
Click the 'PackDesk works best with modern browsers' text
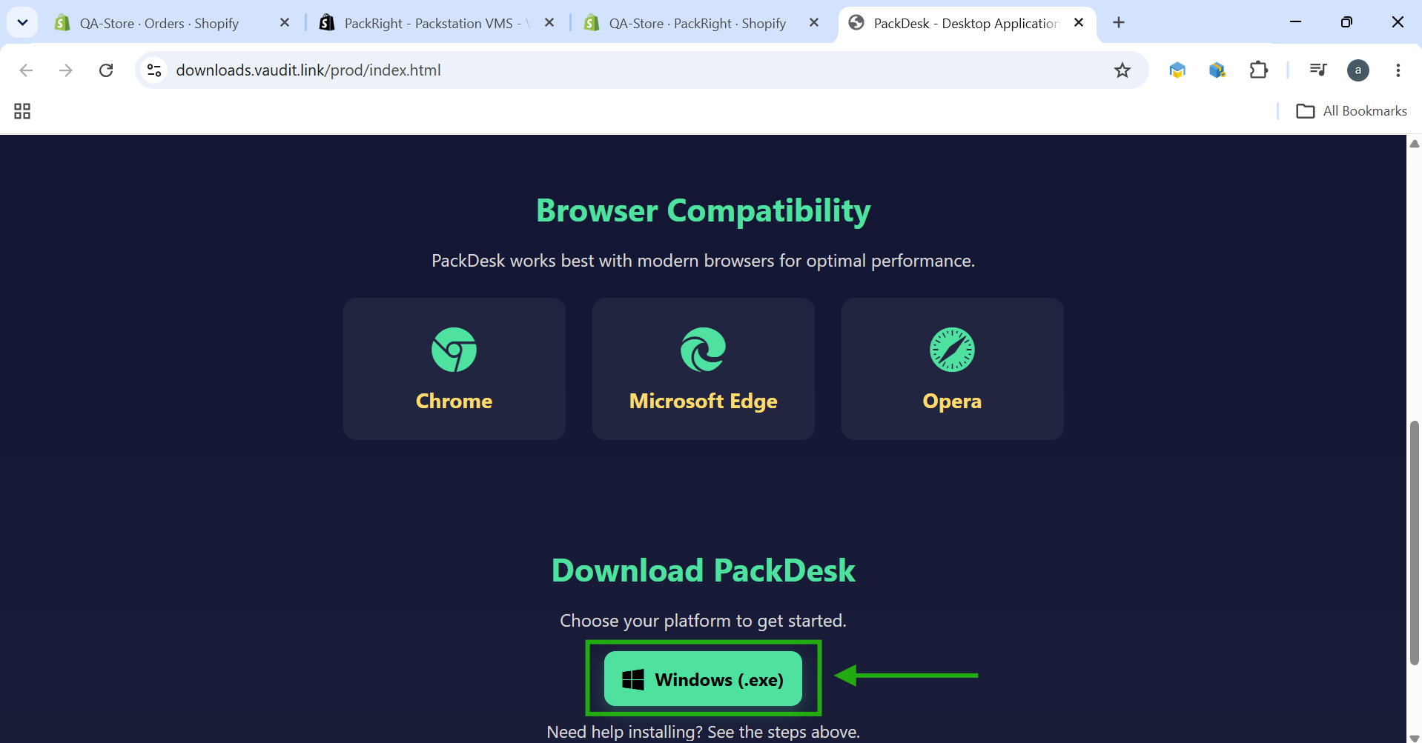click(703, 261)
